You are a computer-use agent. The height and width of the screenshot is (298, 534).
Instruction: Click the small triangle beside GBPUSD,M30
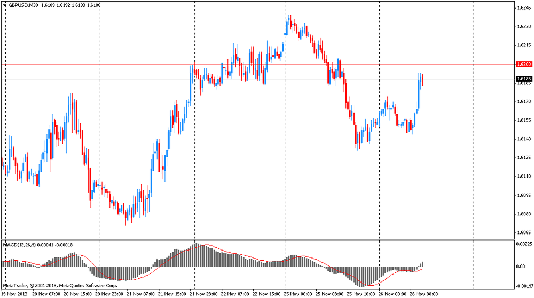[x=4, y=5]
